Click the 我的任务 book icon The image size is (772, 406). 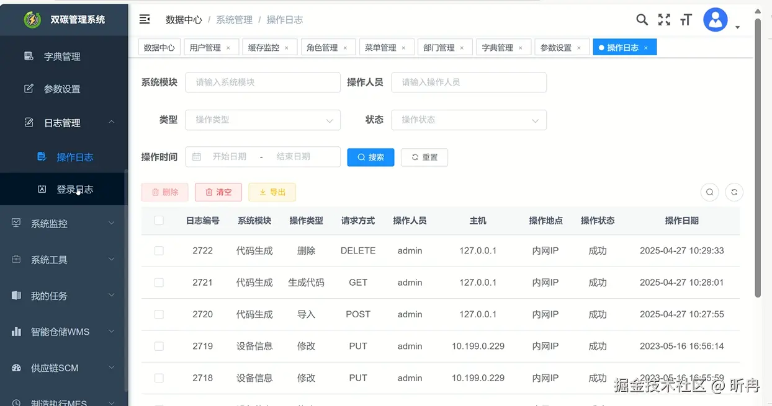click(16, 296)
